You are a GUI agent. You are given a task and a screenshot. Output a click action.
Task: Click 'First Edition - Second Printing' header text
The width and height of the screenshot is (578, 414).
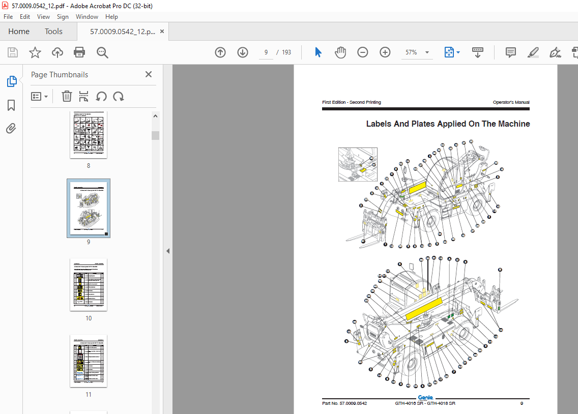tap(351, 102)
